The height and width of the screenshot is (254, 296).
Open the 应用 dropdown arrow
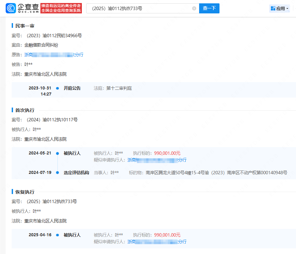tap(287, 9)
